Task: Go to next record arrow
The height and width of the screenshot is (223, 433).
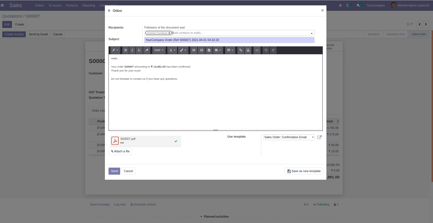Action: coord(426,24)
